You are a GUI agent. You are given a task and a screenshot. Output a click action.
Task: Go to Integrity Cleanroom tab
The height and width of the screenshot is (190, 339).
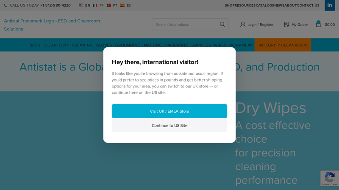click(x=283, y=45)
